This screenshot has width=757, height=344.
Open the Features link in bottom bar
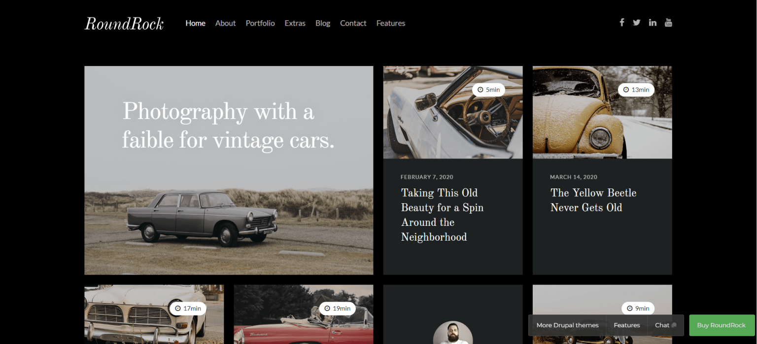coord(626,325)
